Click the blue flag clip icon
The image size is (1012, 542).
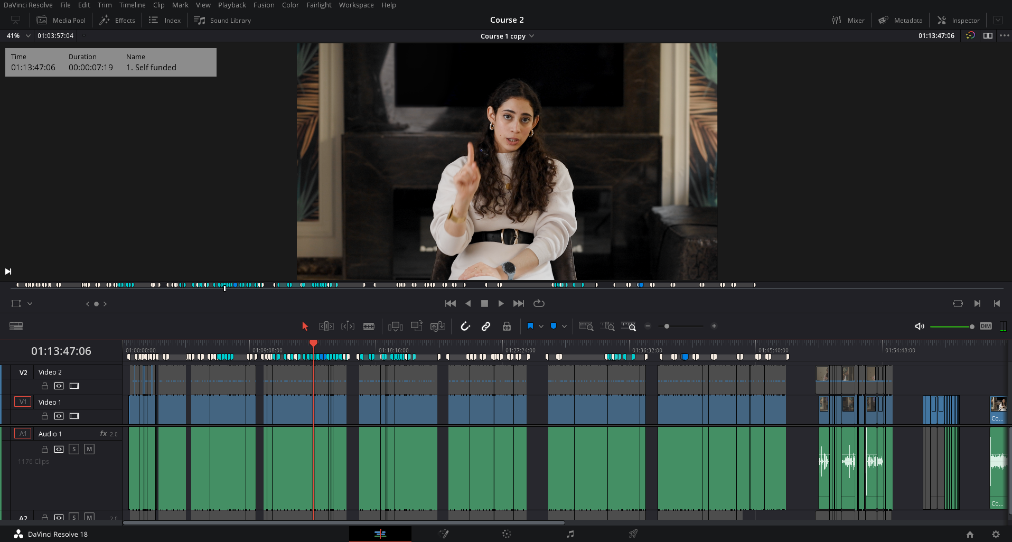click(x=530, y=326)
